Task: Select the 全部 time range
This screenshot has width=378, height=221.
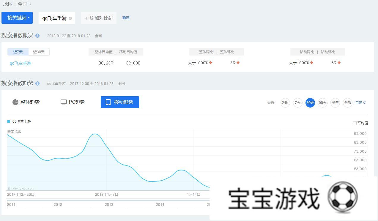Action: coord(347,103)
